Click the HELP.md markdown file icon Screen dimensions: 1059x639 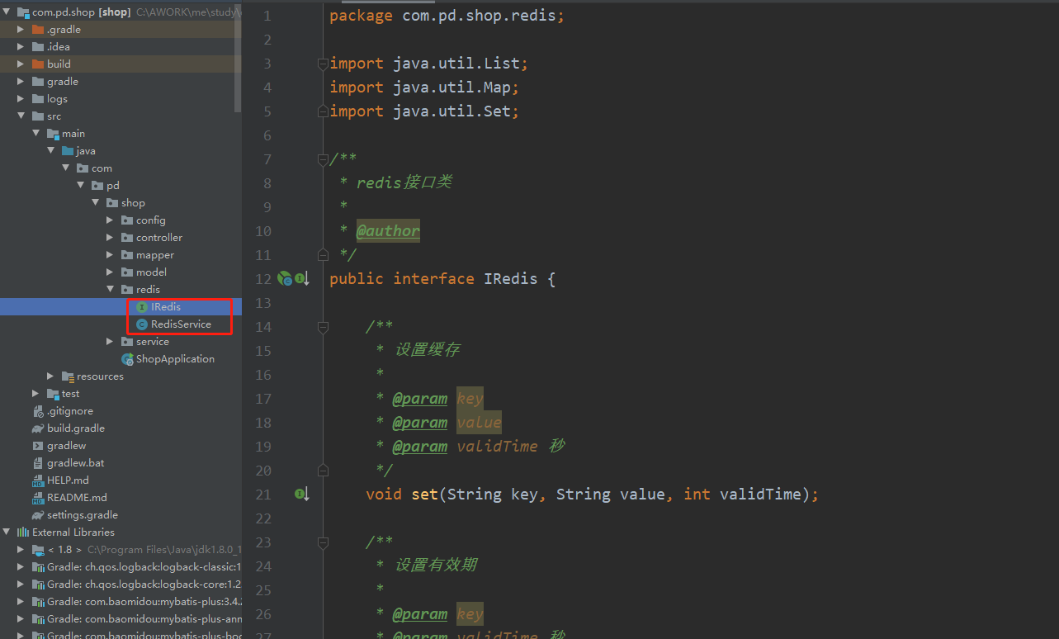38,480
